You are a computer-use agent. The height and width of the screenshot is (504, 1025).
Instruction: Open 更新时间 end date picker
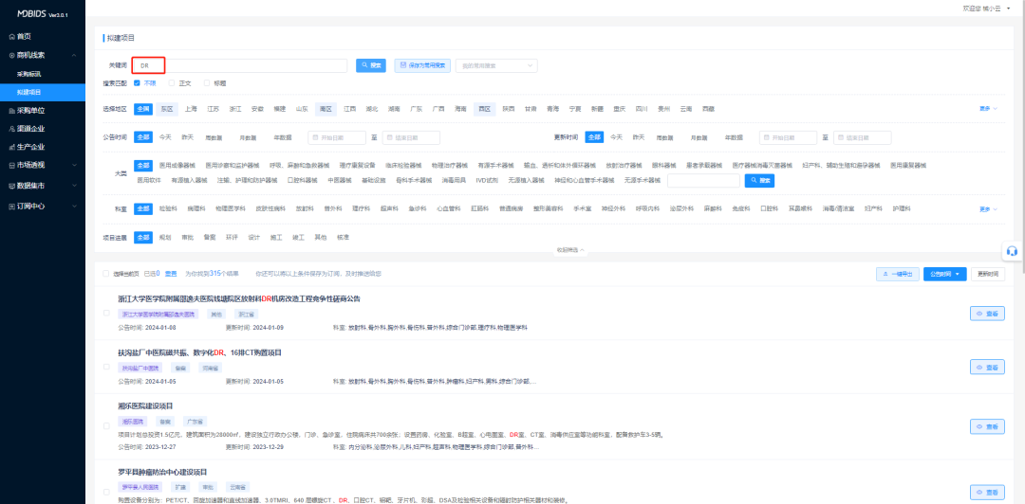pyautogui.click(x=862, y=137)
